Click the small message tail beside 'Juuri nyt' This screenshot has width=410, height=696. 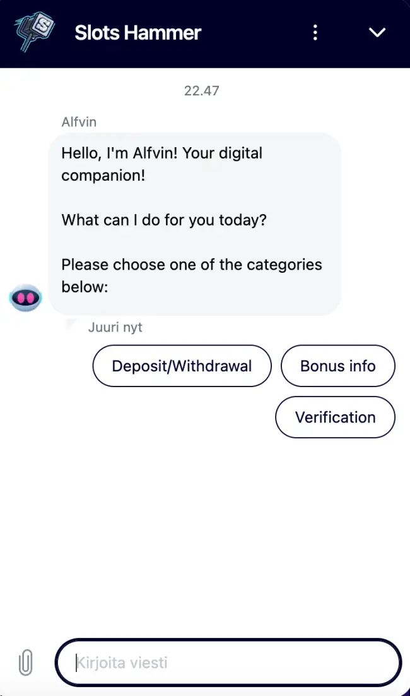70,325
